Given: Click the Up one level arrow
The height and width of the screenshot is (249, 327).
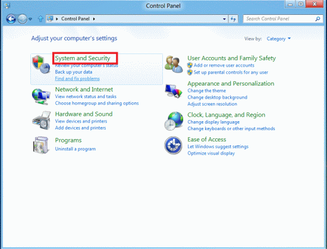Looking at the screenshot, I should (40, 19).
